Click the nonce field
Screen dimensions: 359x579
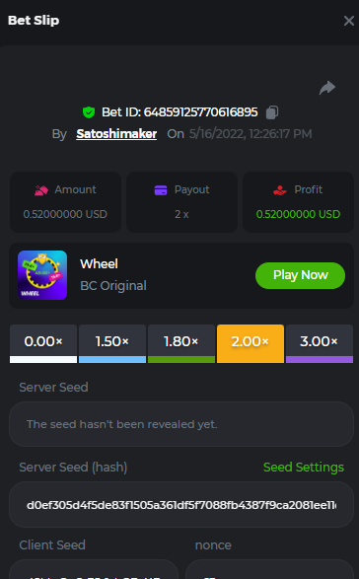269,569
